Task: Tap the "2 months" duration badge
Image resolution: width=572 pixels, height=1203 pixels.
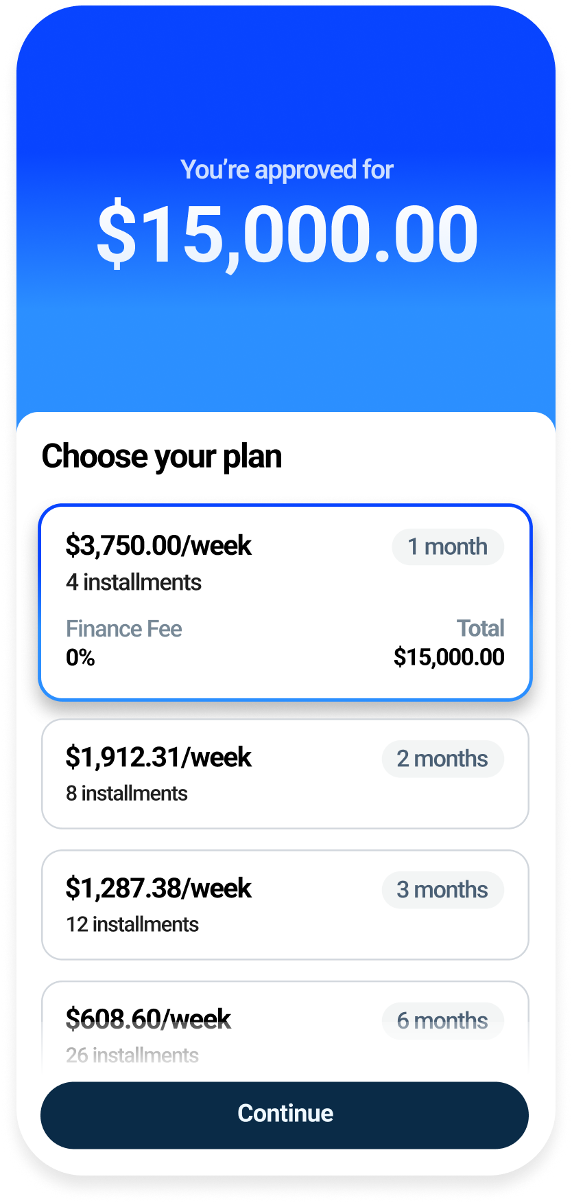Action: coord(442,759)
